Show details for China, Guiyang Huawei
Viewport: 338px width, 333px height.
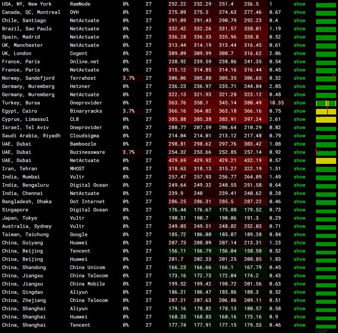299,242
